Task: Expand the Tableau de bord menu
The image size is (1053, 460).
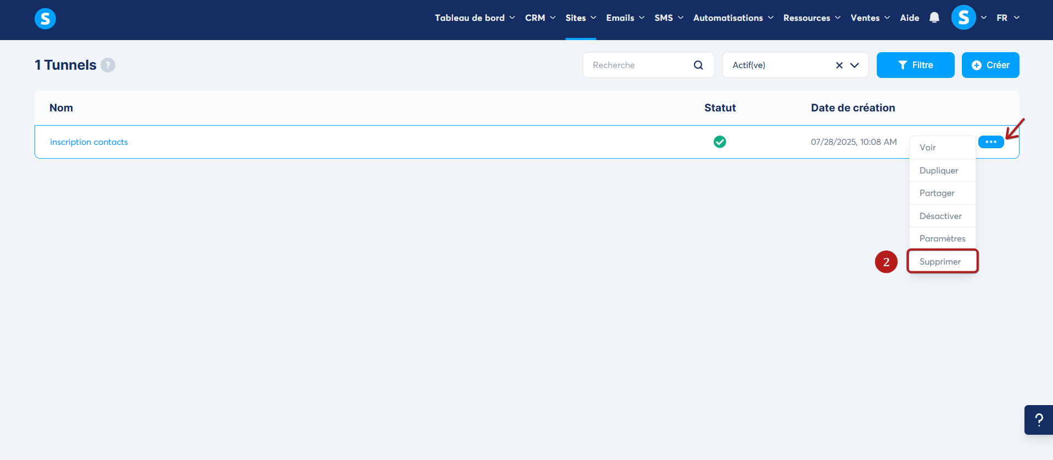Action: click(x=475, y=18)
